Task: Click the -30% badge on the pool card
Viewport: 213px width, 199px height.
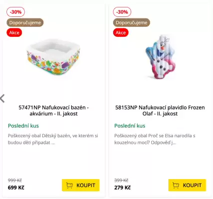Action: (x=15, y=12)
